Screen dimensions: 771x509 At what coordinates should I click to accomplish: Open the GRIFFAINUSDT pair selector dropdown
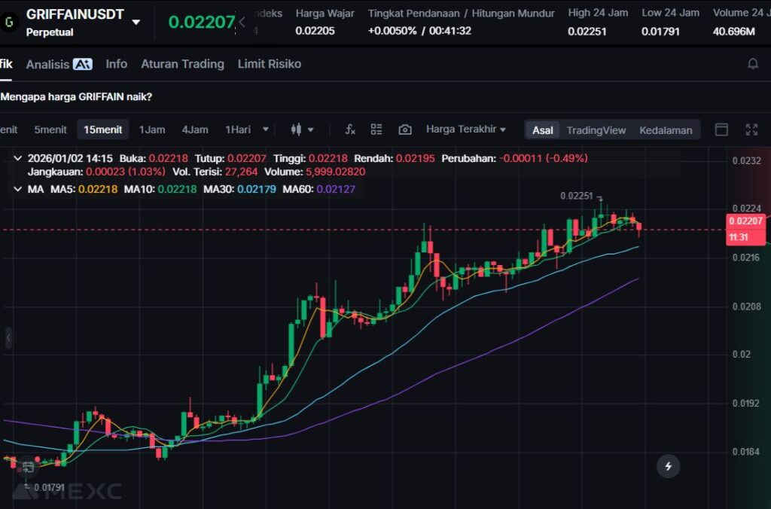[x=136, y=22]
